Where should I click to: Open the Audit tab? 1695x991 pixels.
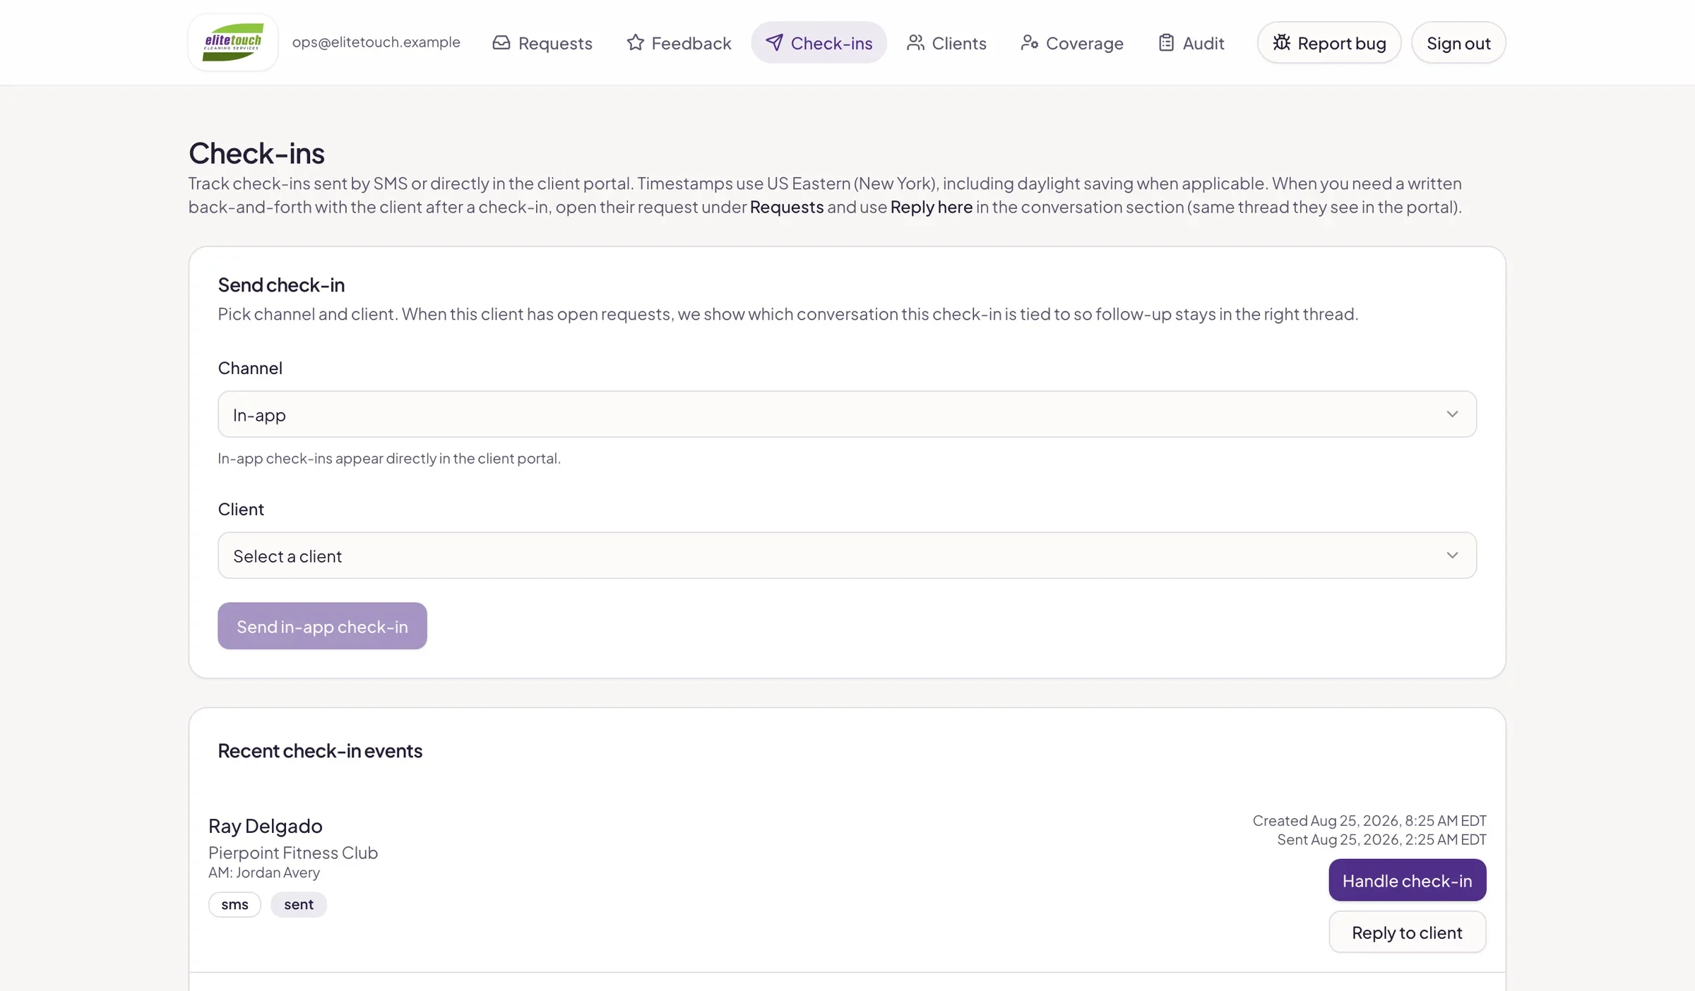click(1191, 43)
